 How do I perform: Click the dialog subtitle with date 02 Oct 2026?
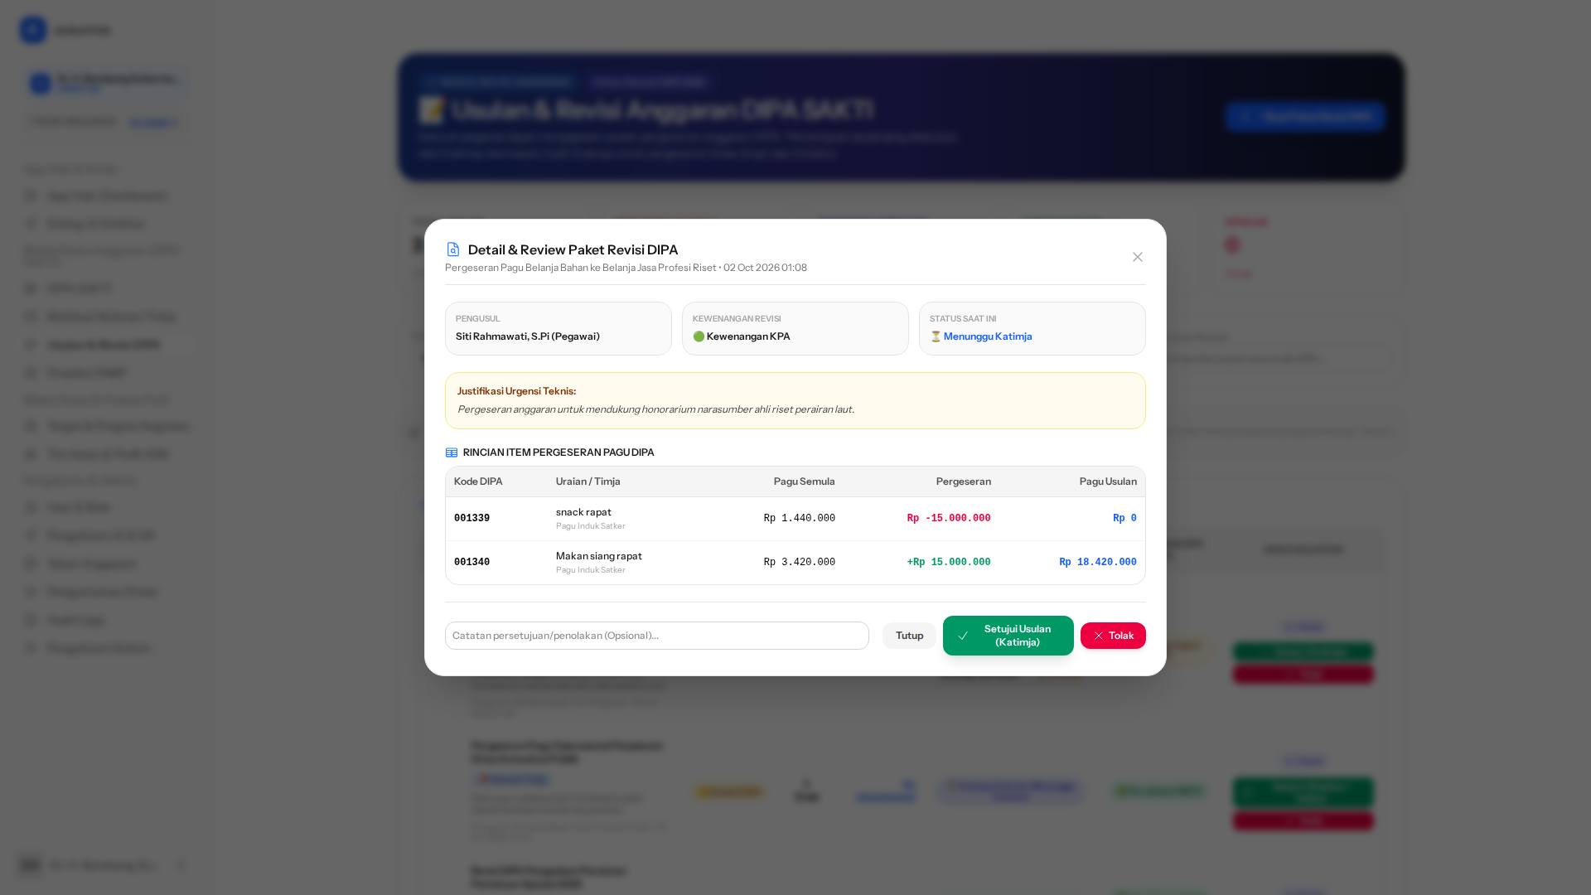pos(626,268)
